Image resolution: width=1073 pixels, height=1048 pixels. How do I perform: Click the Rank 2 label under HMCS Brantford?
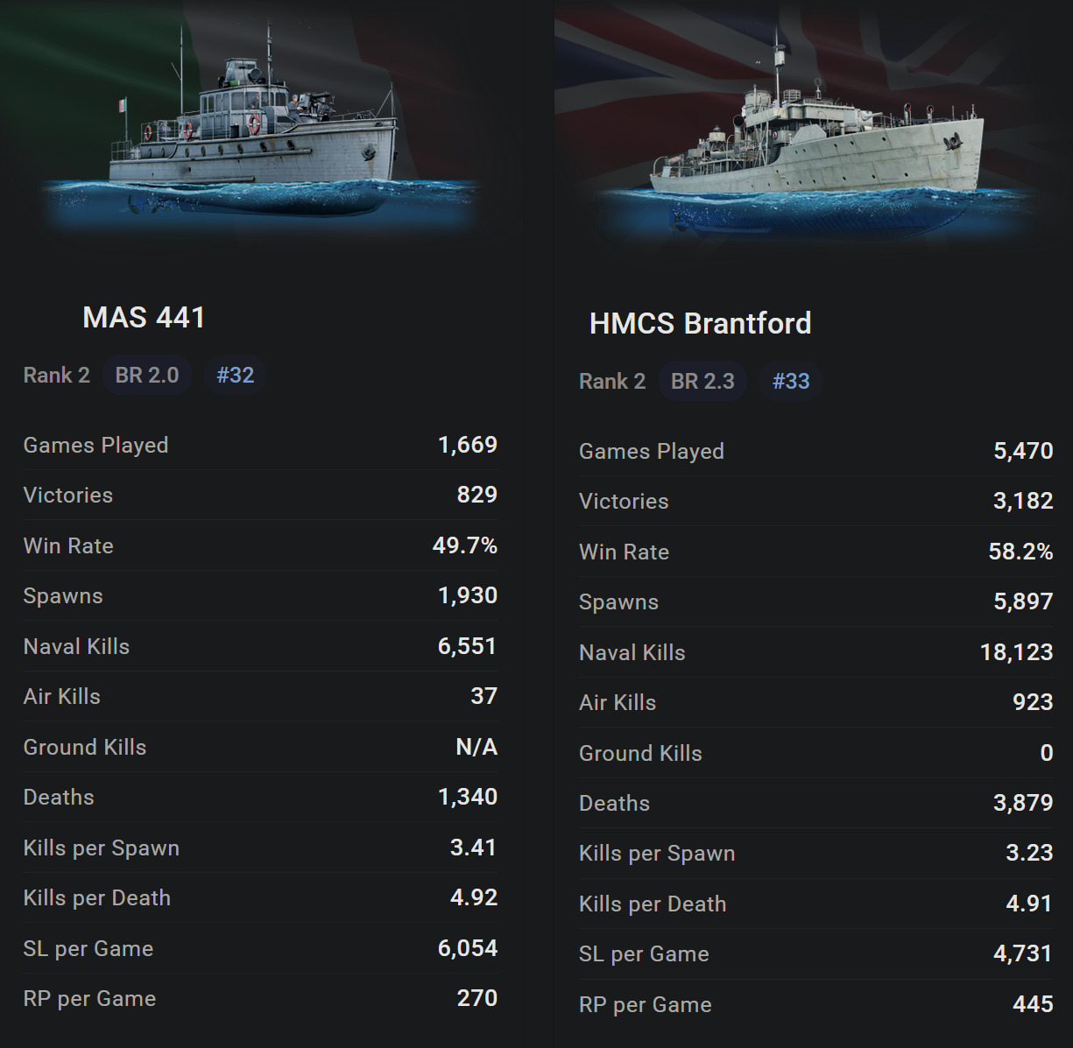point(612,382)
